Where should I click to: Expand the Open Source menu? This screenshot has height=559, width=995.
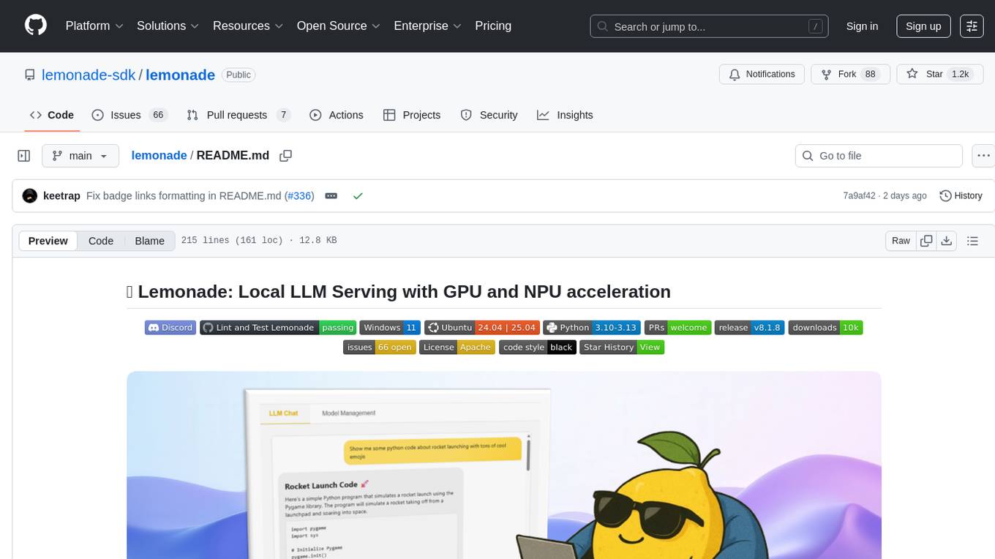(339, 26)
